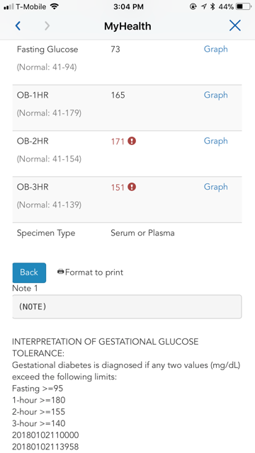This screenshot has height=453, width=255.
Task: Tap the Bluetooth icon in status bar
Action: (x=212, y=6)
